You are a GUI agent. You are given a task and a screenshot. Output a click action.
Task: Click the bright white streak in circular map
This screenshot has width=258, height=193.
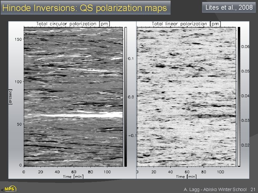click(x=75, y=115)
